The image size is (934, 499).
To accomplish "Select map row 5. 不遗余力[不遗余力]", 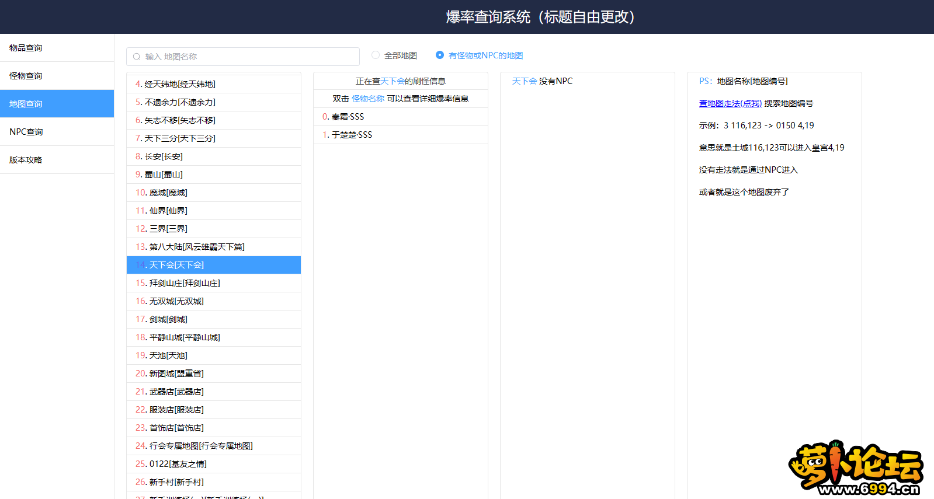I will click(214, 102).
